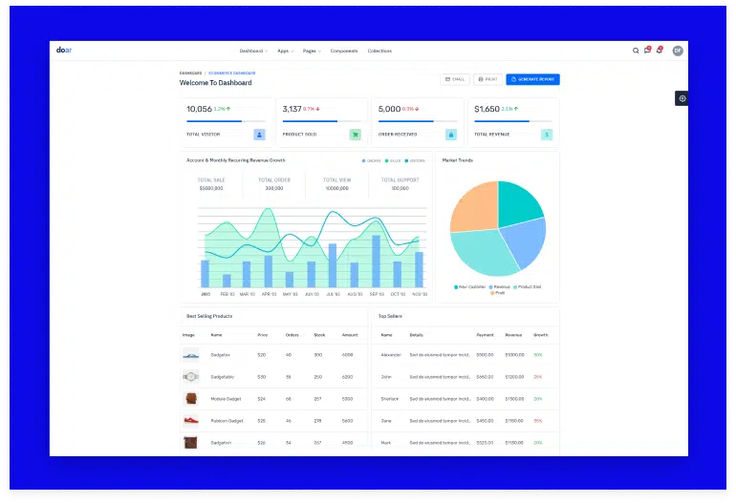
Task: Expand the Dashboard dropdown menu
Action: tap(253, 51)
